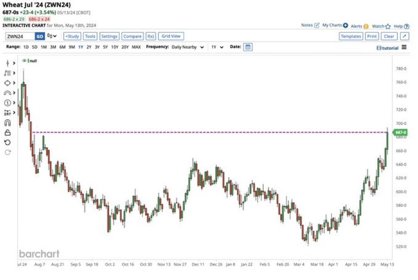418x280 pixels.
Task: Click the Watch star icon
Action: tap(388, 26)
